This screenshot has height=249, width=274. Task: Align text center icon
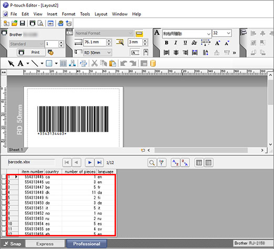click(x=176, y=53)
